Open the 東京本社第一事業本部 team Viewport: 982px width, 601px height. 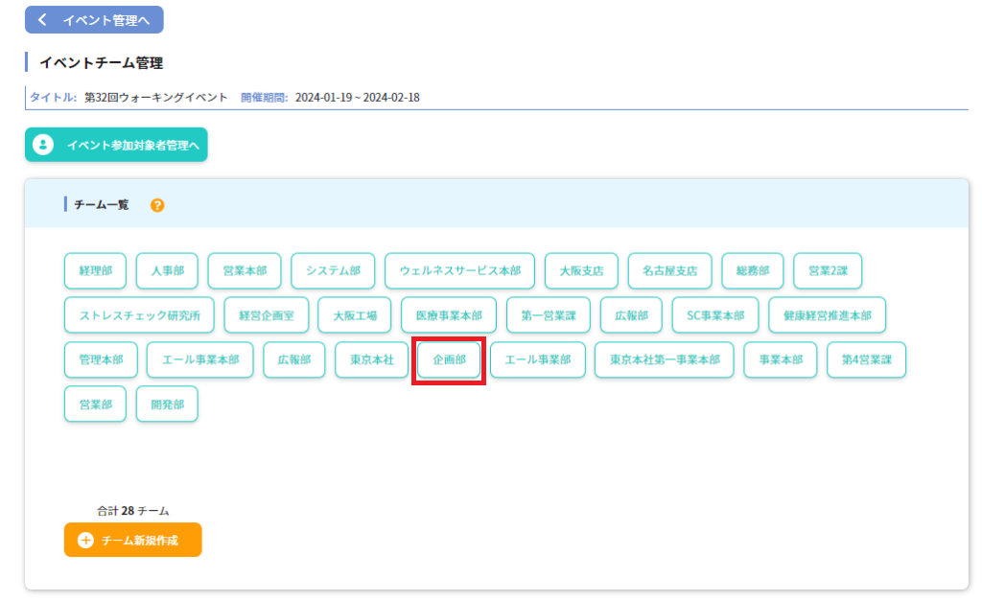(664, 359)
